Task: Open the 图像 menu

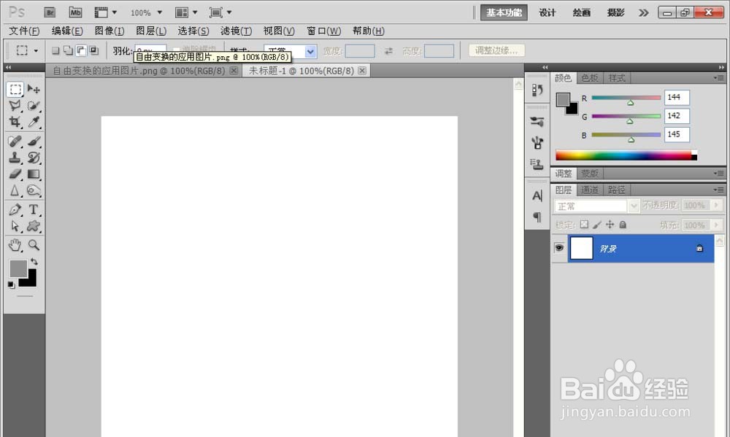Action: [109, 31]
